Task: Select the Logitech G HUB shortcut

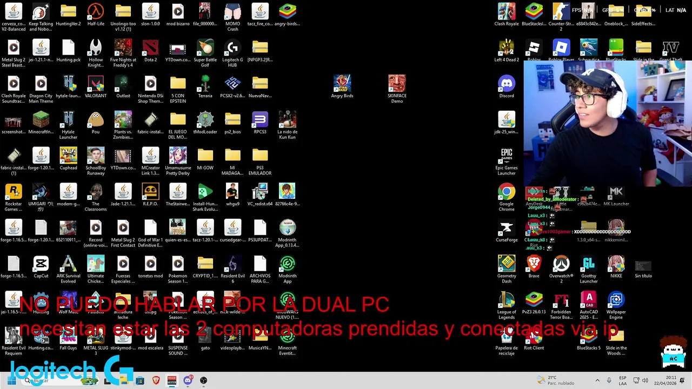Action: pyautogui.click(x=232, y=53)
